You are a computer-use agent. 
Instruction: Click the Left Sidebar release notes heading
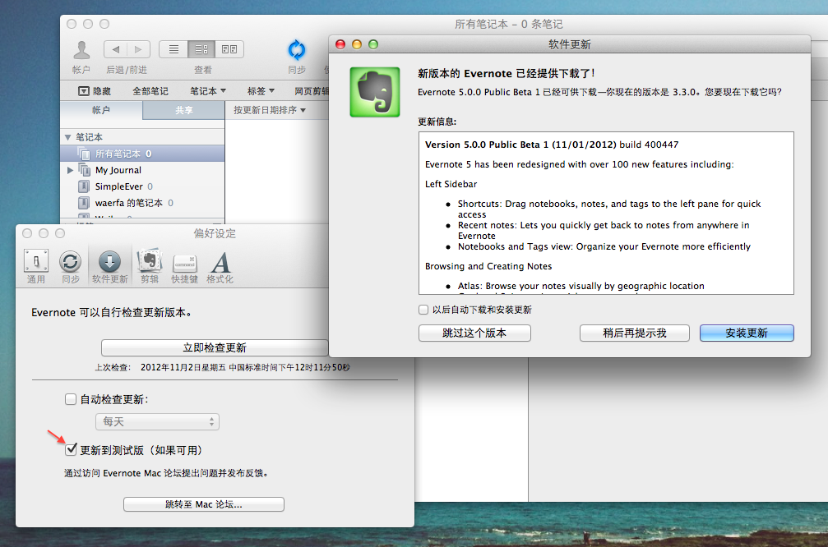coord(451,184)
